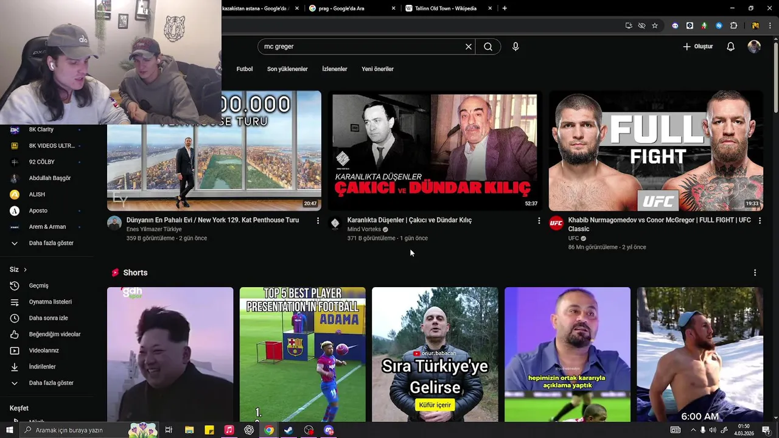Click the magnifier search button
Image resolution: width=779 pixels, height=438 pixels.
coord(488,47)
